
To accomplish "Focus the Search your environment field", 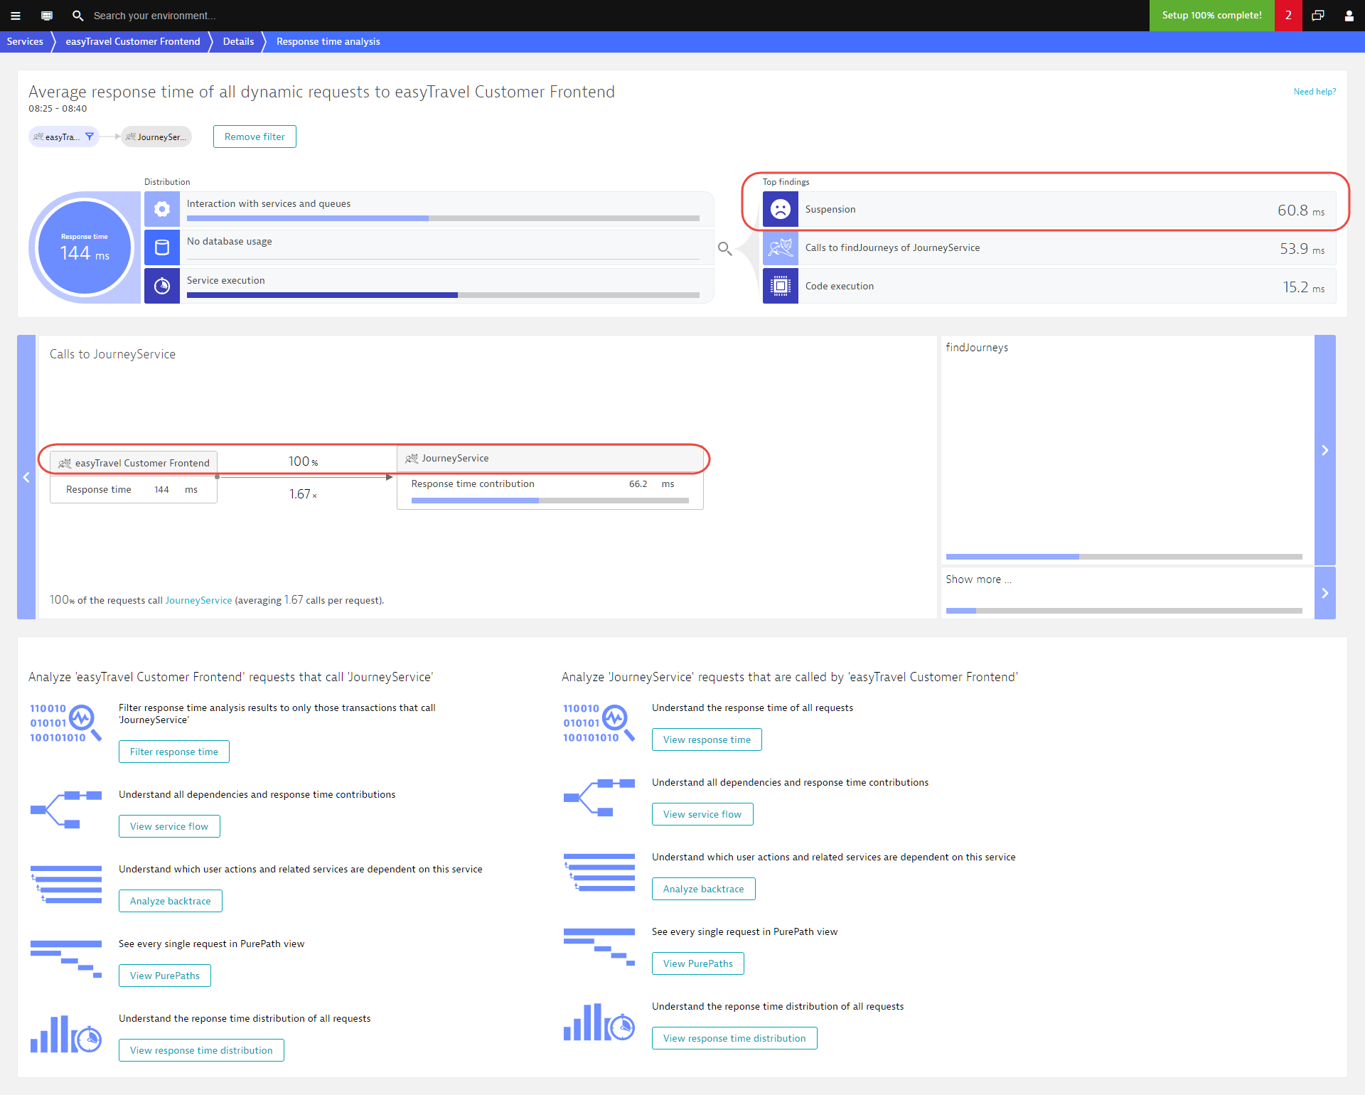I will (x=154, y=16).
